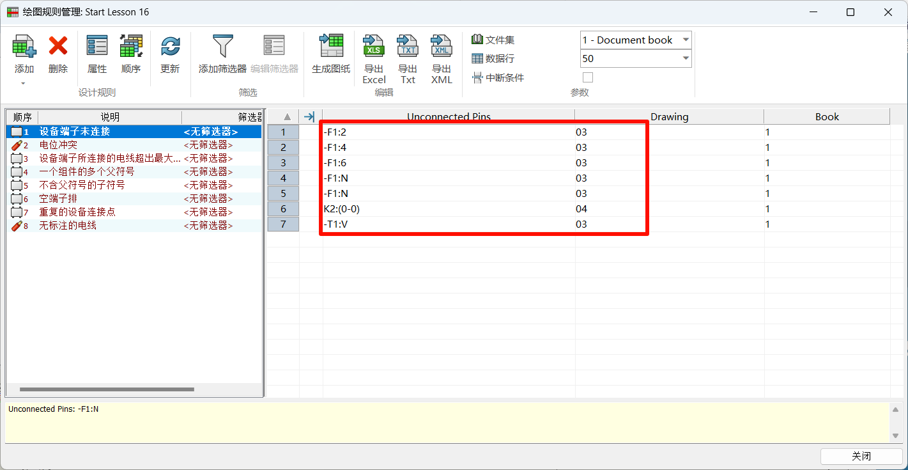This screenshot has width=908, height=470.
Task: Click the 关闭 close button
Action: click(x=861, y=456)
